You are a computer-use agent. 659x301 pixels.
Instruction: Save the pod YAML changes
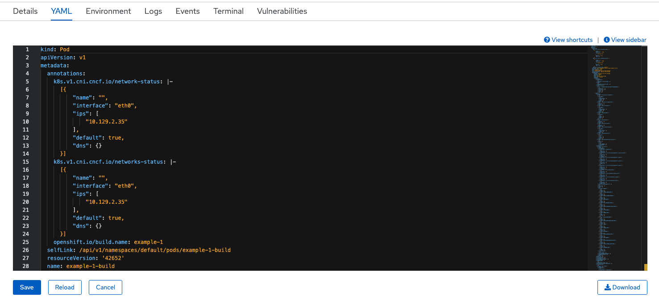tap(27, 287)
